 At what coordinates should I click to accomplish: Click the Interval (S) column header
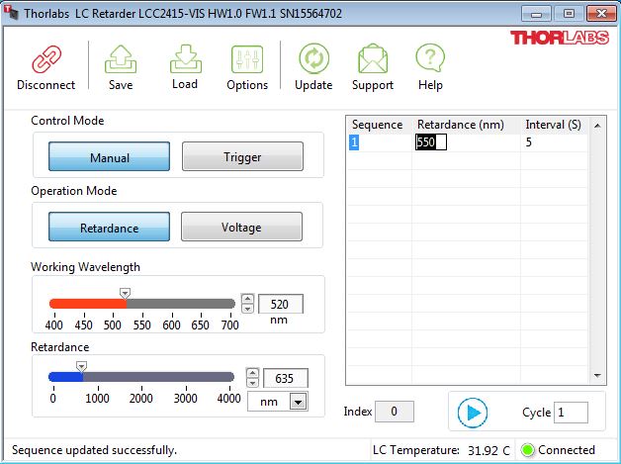553,125
